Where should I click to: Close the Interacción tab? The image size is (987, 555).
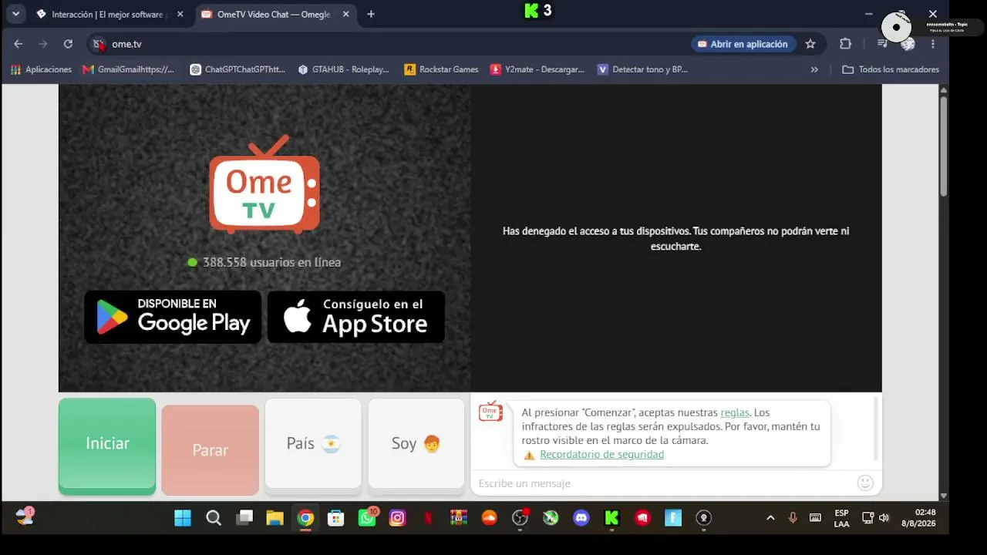(180, 14)
